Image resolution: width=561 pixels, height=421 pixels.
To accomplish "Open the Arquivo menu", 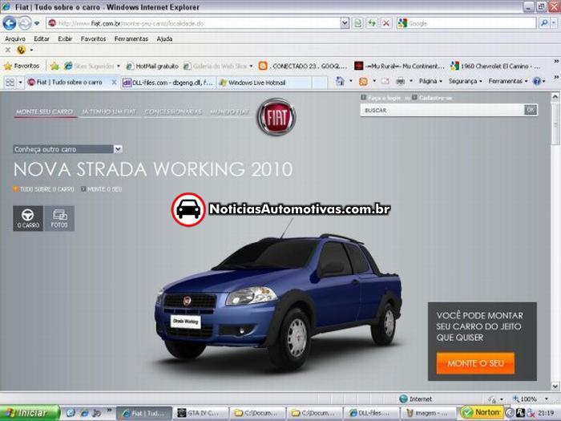I will pos(15,38).
